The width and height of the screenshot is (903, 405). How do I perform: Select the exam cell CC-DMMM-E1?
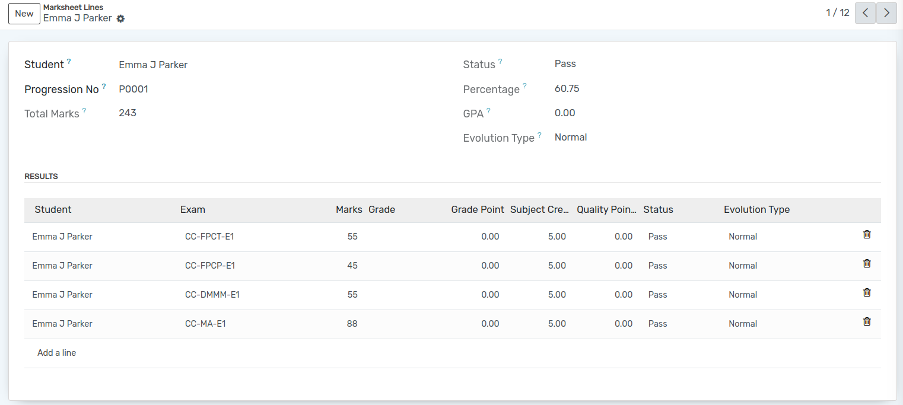point(212,295)
